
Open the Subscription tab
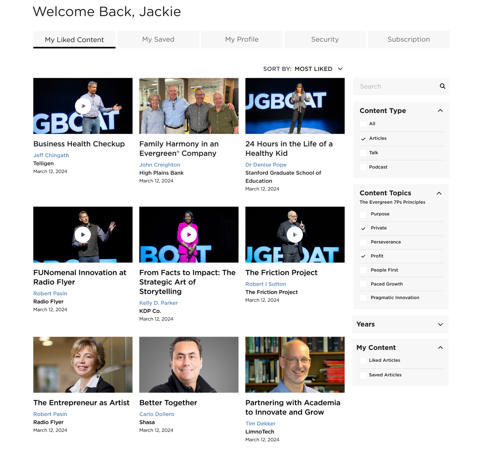[409, 40]
